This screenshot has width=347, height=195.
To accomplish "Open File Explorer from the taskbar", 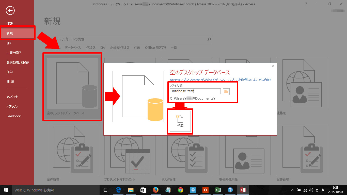I will point(131,190).
